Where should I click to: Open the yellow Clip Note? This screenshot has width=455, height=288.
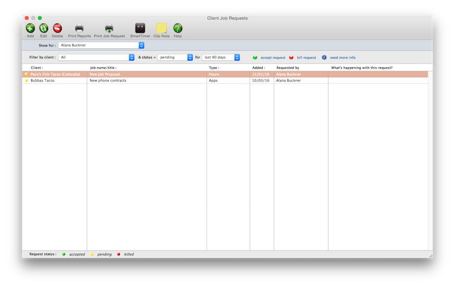[x=161, y=28]
